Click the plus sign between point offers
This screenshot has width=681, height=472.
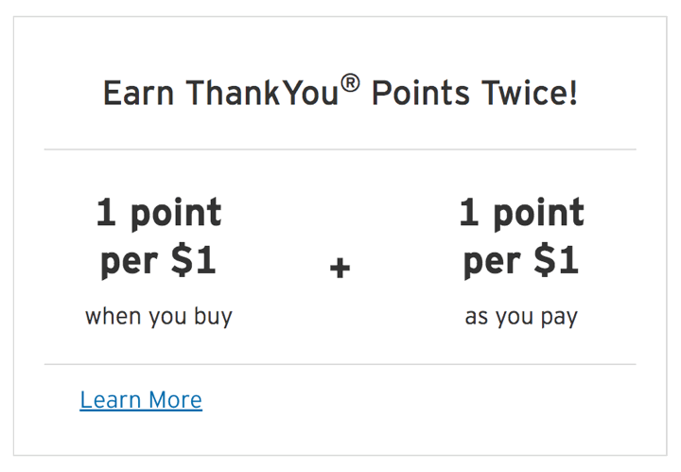tap(340, 267)
